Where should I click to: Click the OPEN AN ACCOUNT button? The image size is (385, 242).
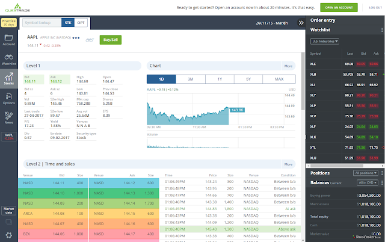(339, 8)
